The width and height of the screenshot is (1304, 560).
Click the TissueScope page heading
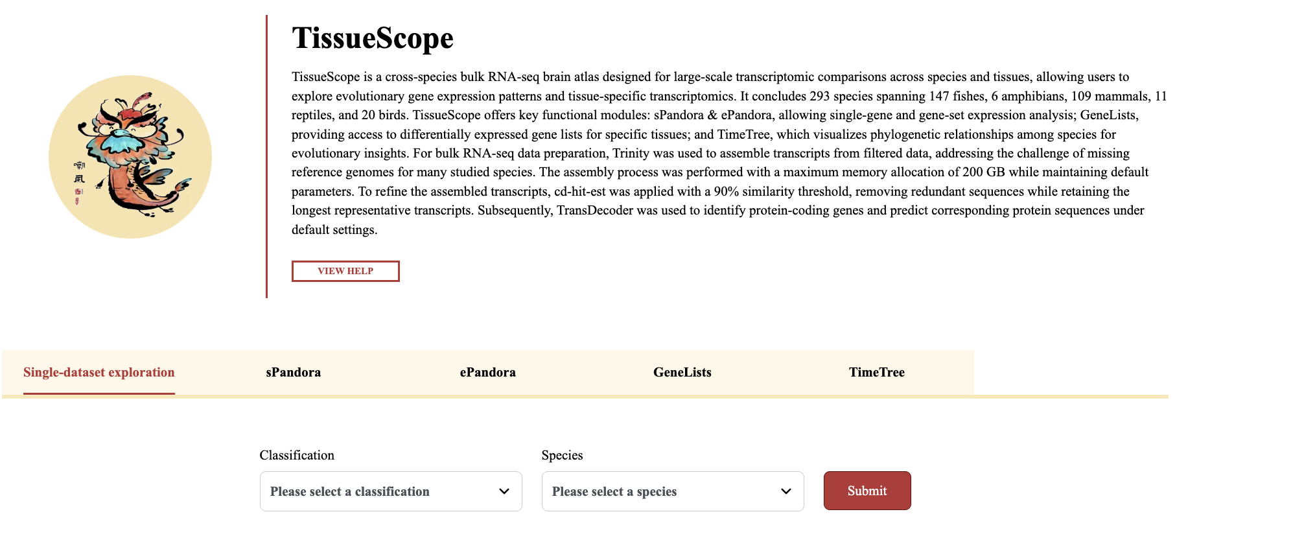tap(373, 38)
